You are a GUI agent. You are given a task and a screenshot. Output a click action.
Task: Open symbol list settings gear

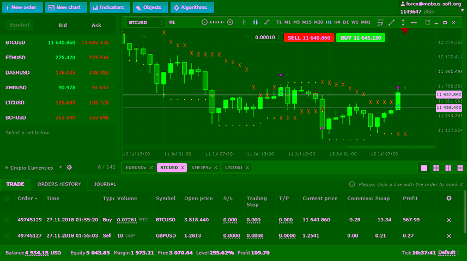(69, 167)
